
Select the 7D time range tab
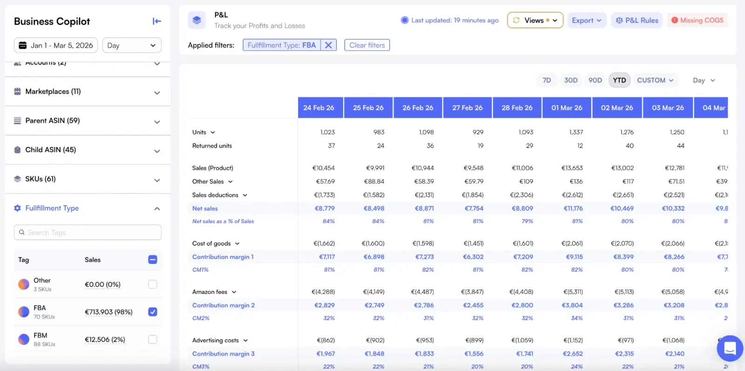click(547, 80)
